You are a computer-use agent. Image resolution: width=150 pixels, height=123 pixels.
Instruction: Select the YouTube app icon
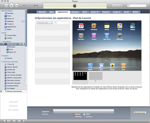(81, 35)
